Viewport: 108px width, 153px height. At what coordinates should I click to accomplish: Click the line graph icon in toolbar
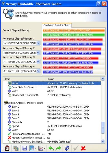point(41,148)
